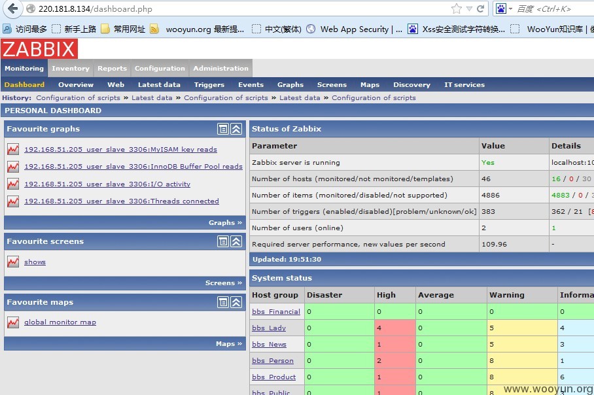Open the WooYun知识库 bookmark
Viewport: 594px width, 395px height.
pos(552,29)
